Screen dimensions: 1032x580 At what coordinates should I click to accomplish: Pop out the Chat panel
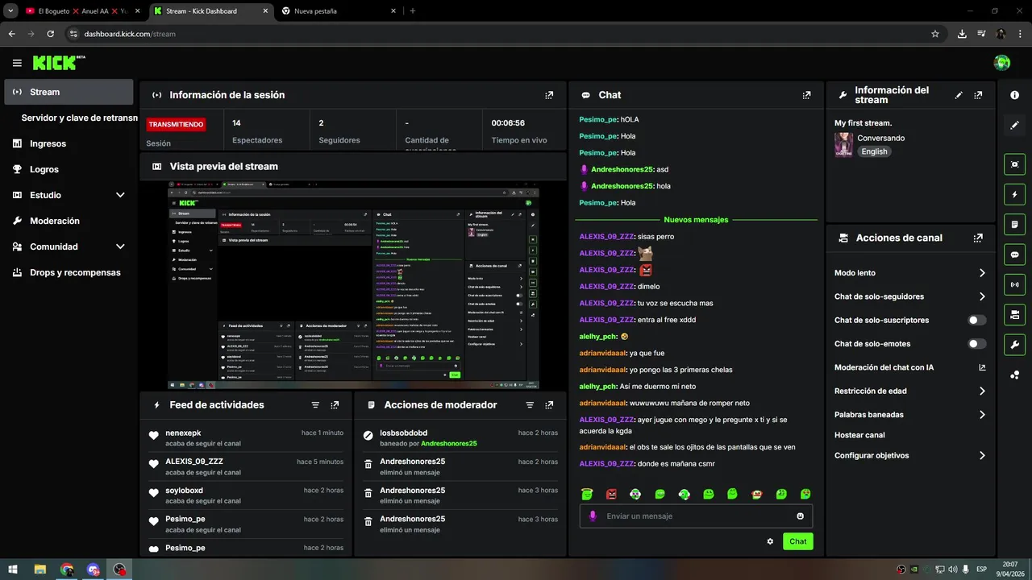click(806, 95)
